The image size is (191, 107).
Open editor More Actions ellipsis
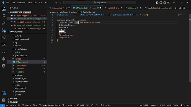pyautogui.click(x=188, y=8)
